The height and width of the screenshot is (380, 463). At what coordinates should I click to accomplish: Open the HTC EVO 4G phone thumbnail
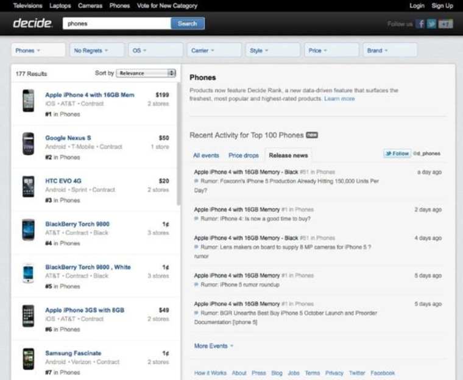pyautogui.click(x=28, y=186)
